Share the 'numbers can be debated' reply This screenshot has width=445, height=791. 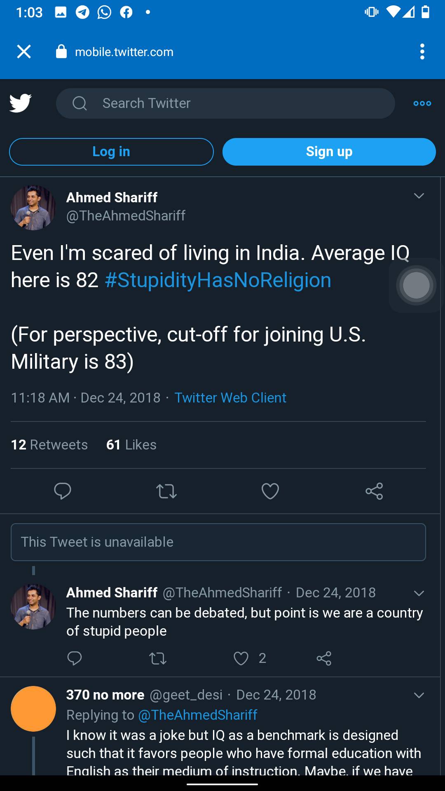324,658
